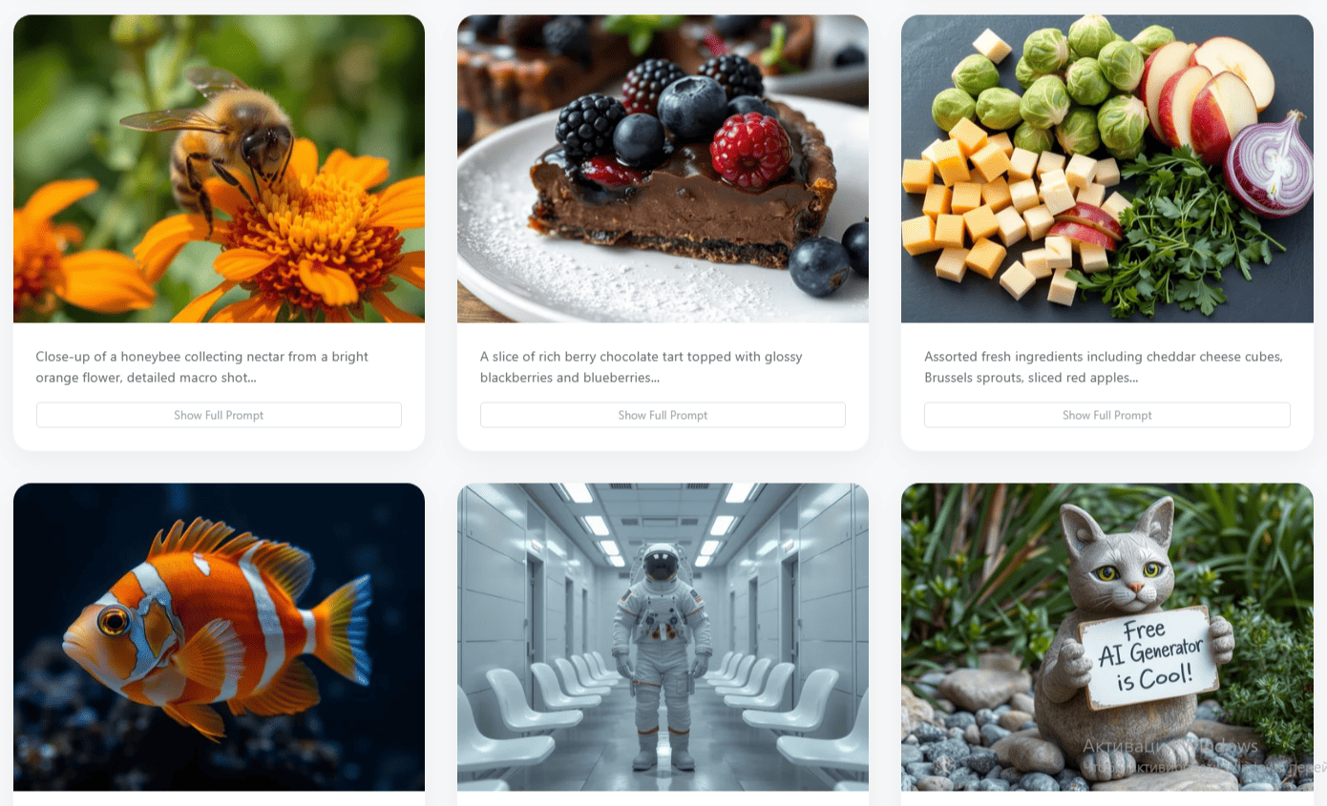Select the orange clownfish image

(219, 636)
